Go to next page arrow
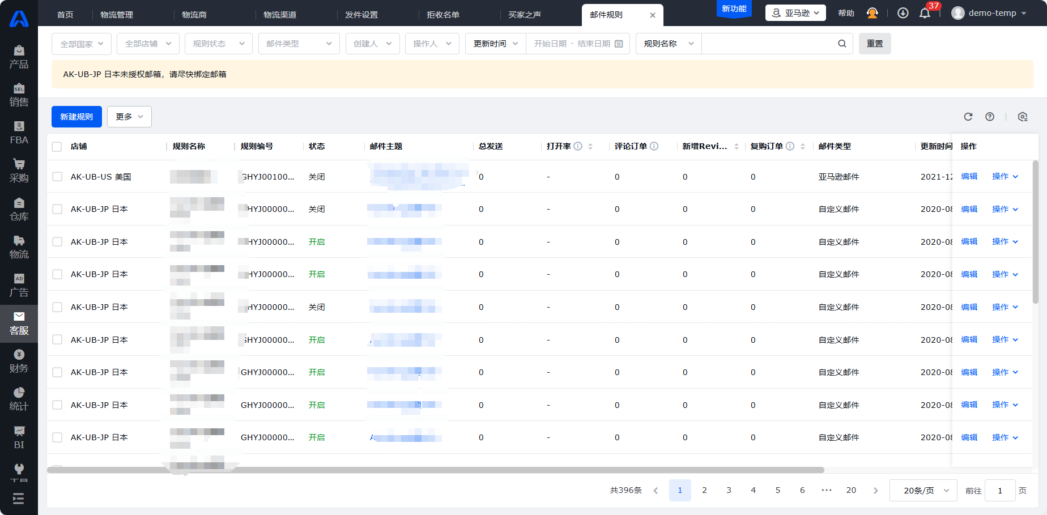This screenshot has width=1047, height=515. point(876,491)
